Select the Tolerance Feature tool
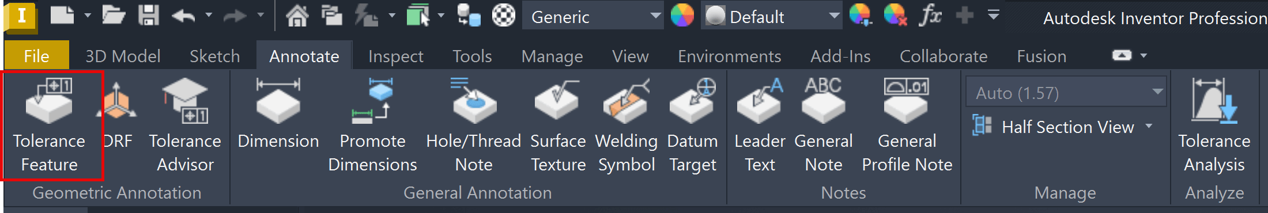This screenshot has width=1268, height=213. coord(50,125)
